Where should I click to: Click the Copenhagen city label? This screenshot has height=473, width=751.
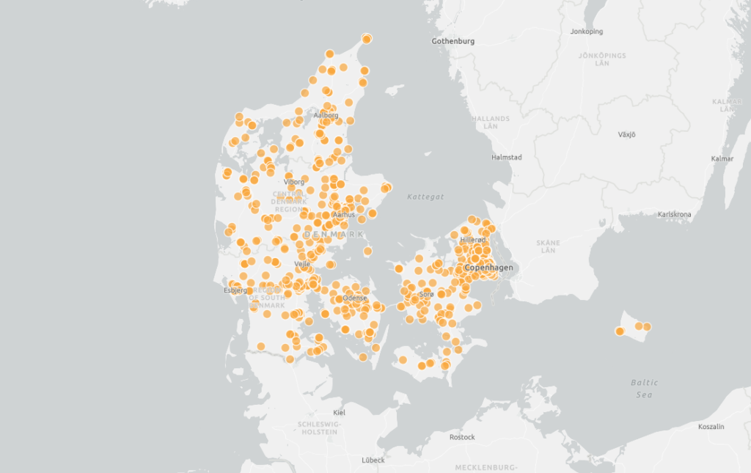tap(488, 268)
